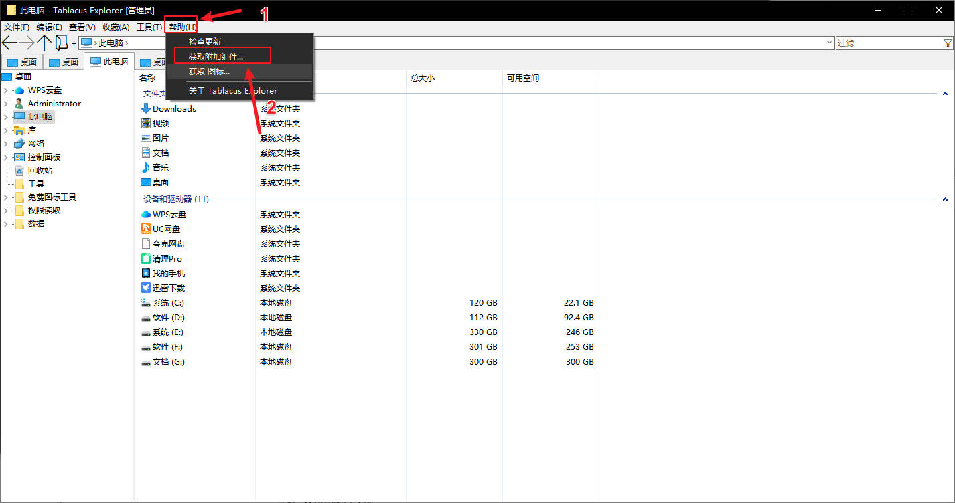Select the 工具 folder in the tree
Screen dimensions: 955x503
(36, 183)
